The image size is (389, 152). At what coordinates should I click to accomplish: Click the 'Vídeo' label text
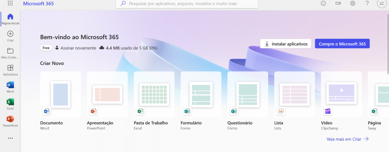click(327, 123)
